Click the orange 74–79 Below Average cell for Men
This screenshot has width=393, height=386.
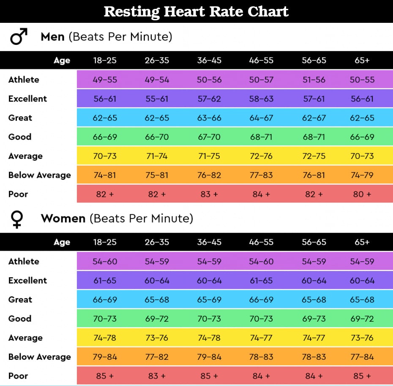pyautogui.click(x=362, y=175)
